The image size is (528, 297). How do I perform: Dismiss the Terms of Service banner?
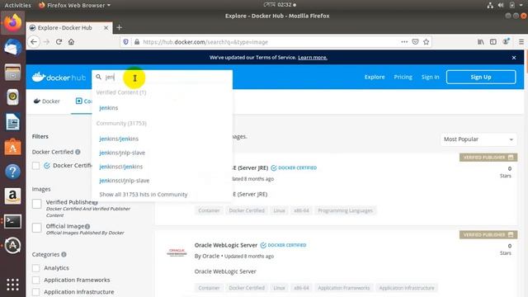(514, 58)
